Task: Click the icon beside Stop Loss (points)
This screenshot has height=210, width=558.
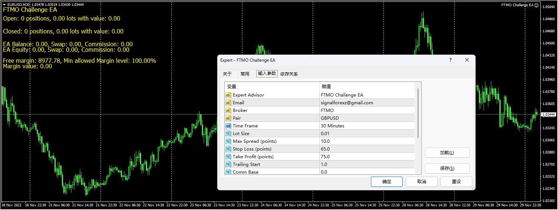Action: [228, 149]
